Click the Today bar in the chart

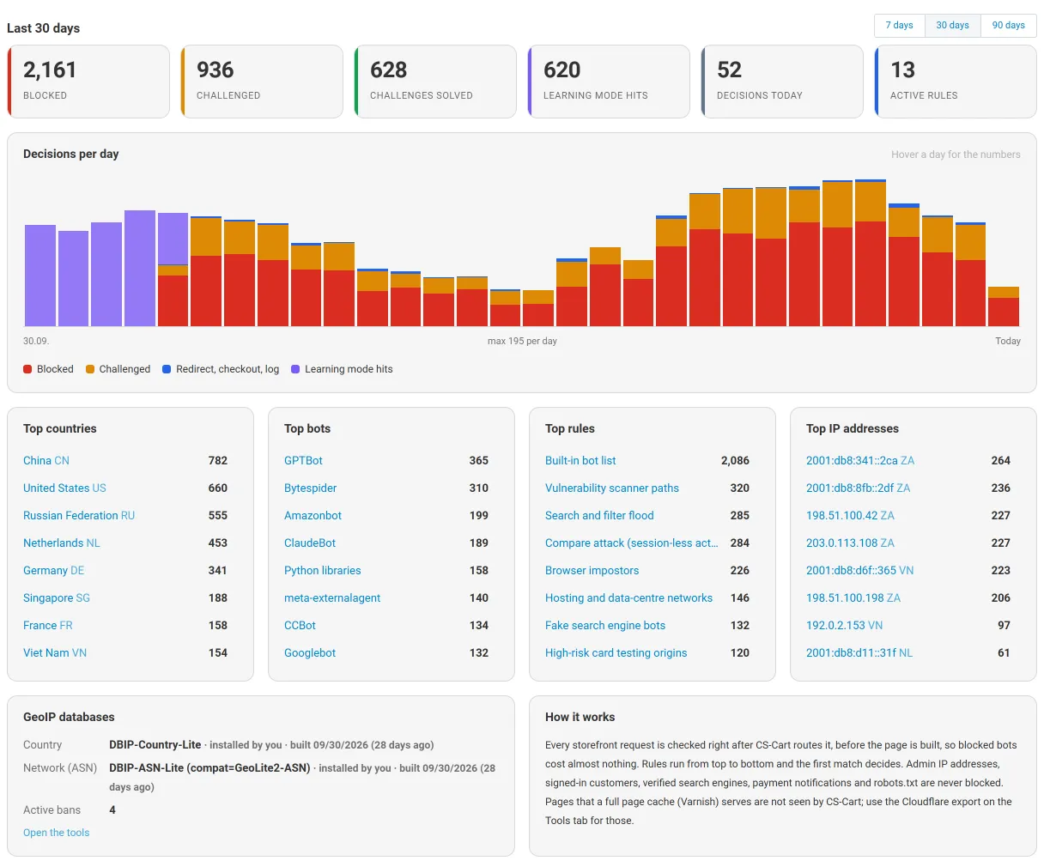pyautogui.click(x=1004, y=306)
